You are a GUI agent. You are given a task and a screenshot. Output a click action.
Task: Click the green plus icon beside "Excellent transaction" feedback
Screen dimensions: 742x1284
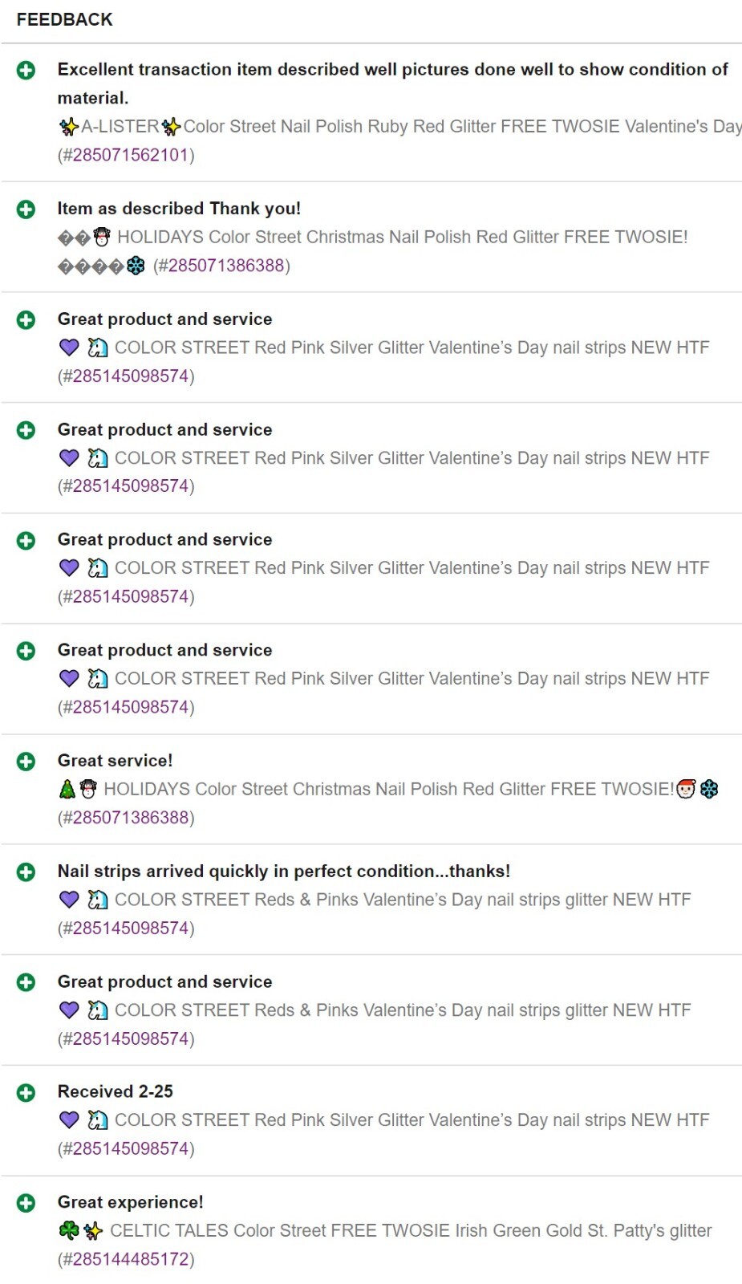(x=26, y=71)
